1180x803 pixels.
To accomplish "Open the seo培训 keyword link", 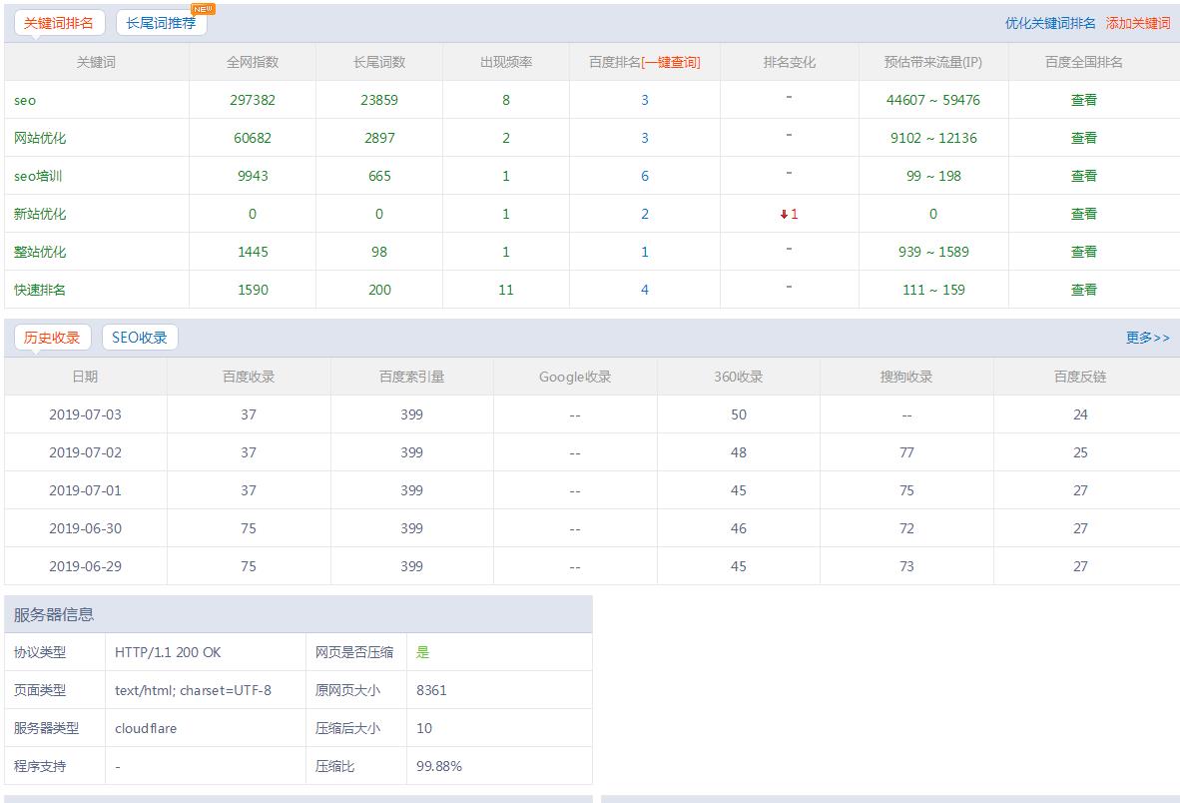I will (38, 176).
